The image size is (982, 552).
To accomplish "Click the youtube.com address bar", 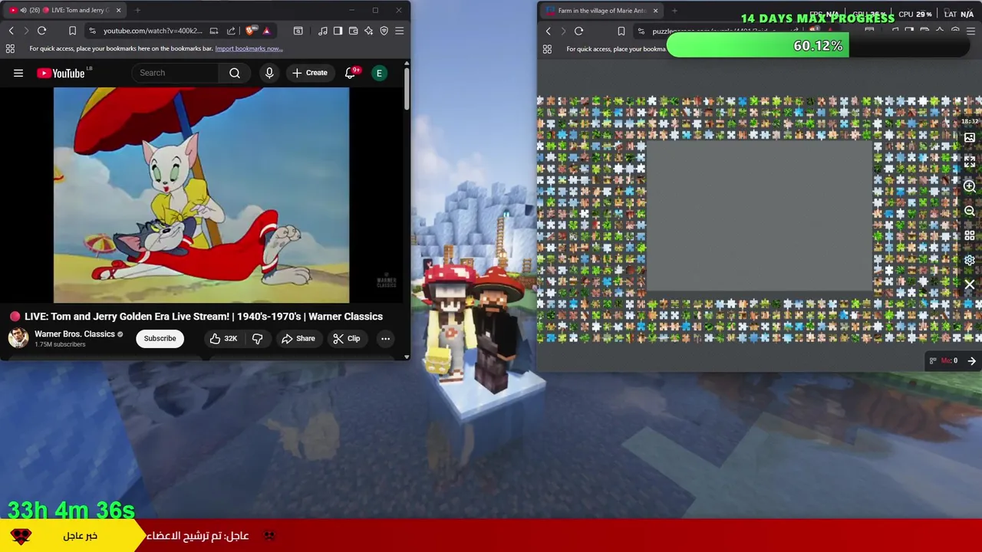I will point(153,31).
